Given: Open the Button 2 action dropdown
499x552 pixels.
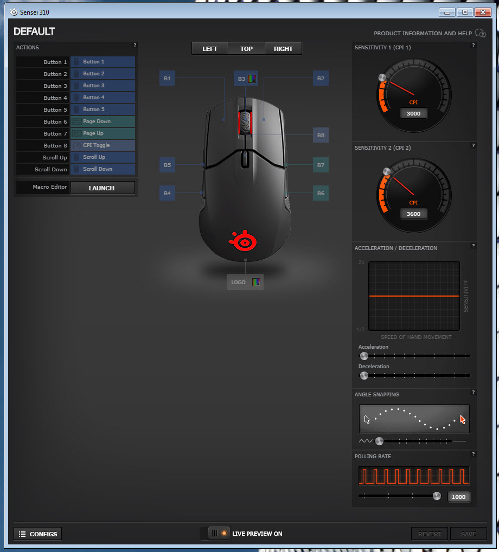Looking at the screenshot, I should coord(103,74).
